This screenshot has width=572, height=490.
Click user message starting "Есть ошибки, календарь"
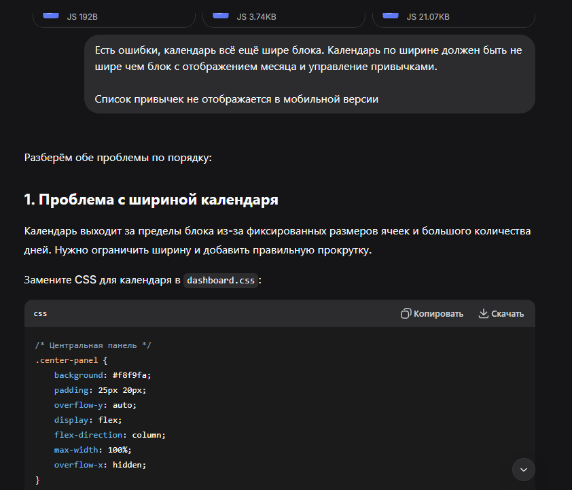click(309, 59)
